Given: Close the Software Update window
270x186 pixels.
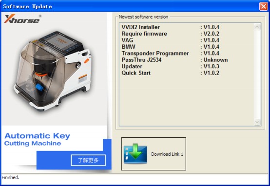Looking at the screenshot, I should 264,6.
